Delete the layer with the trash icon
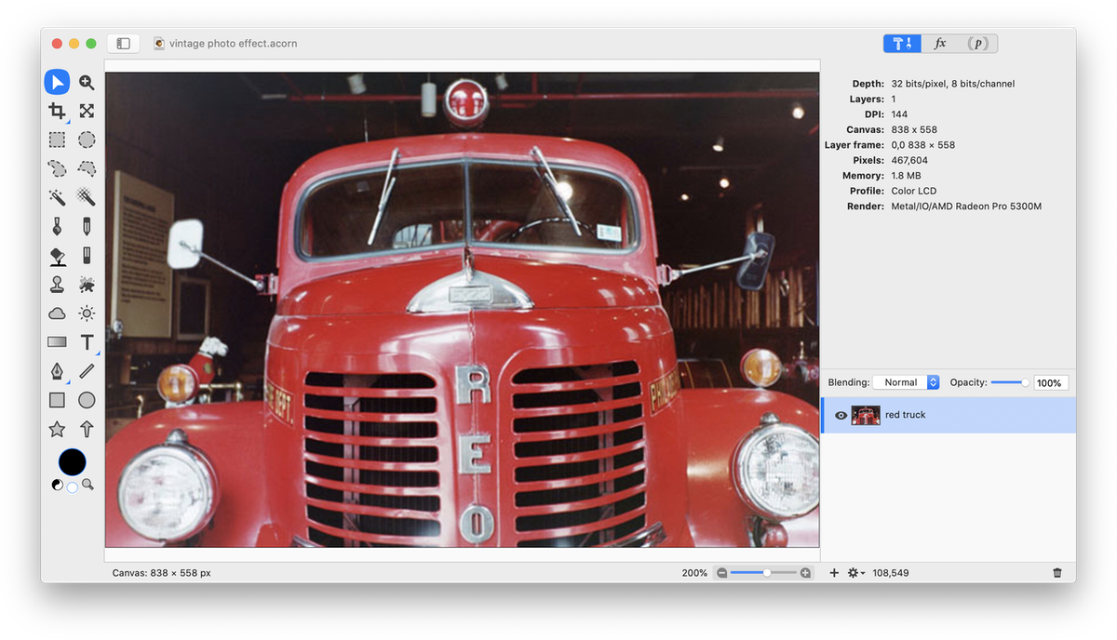Screen dimensions: 1117x640 1057,573
